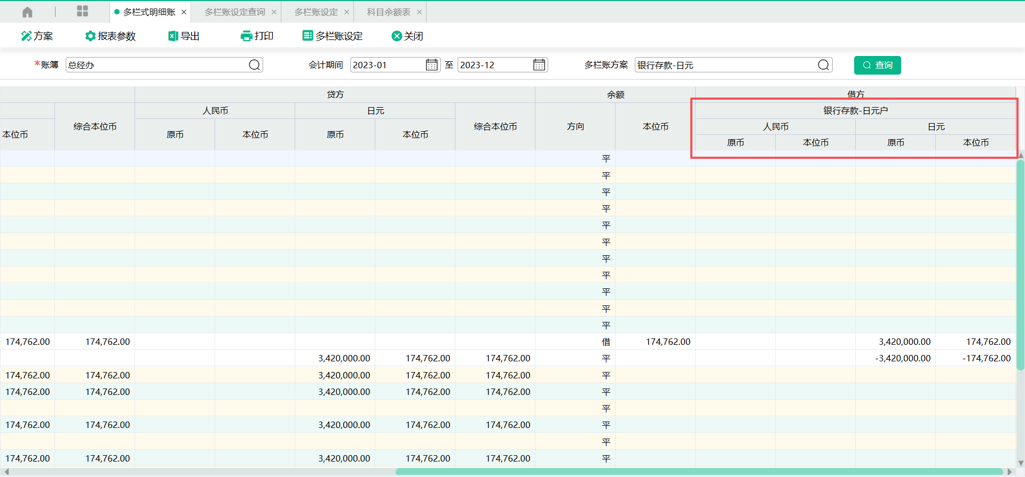Click the 方案 scheme toolbar button

pos(37,36)
